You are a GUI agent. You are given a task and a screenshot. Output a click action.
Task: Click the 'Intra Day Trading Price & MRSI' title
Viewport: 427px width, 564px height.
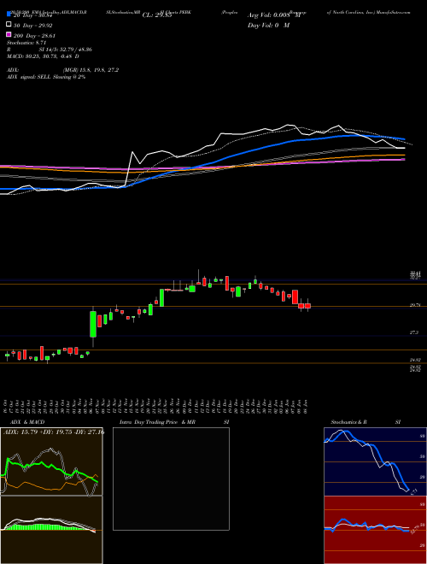pyautogui.click(x=174, y=422)
